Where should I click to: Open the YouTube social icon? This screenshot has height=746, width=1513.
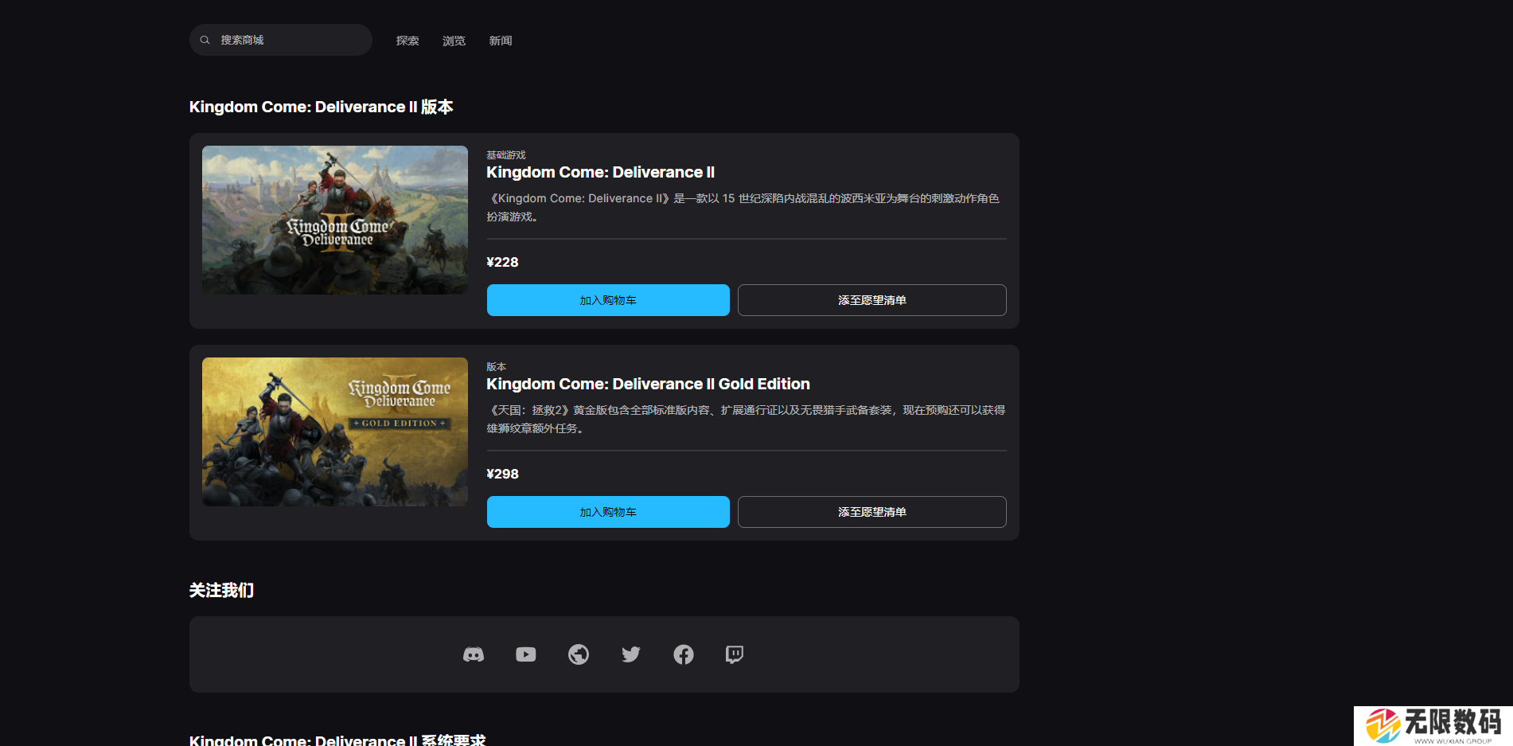[526, 654]
